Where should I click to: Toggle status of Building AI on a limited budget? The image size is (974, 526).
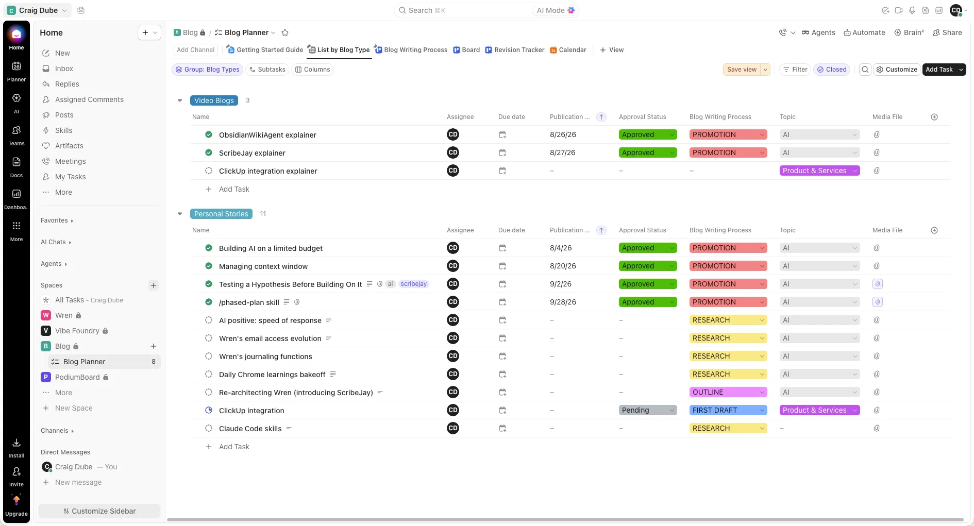click(x=209, y=248)
